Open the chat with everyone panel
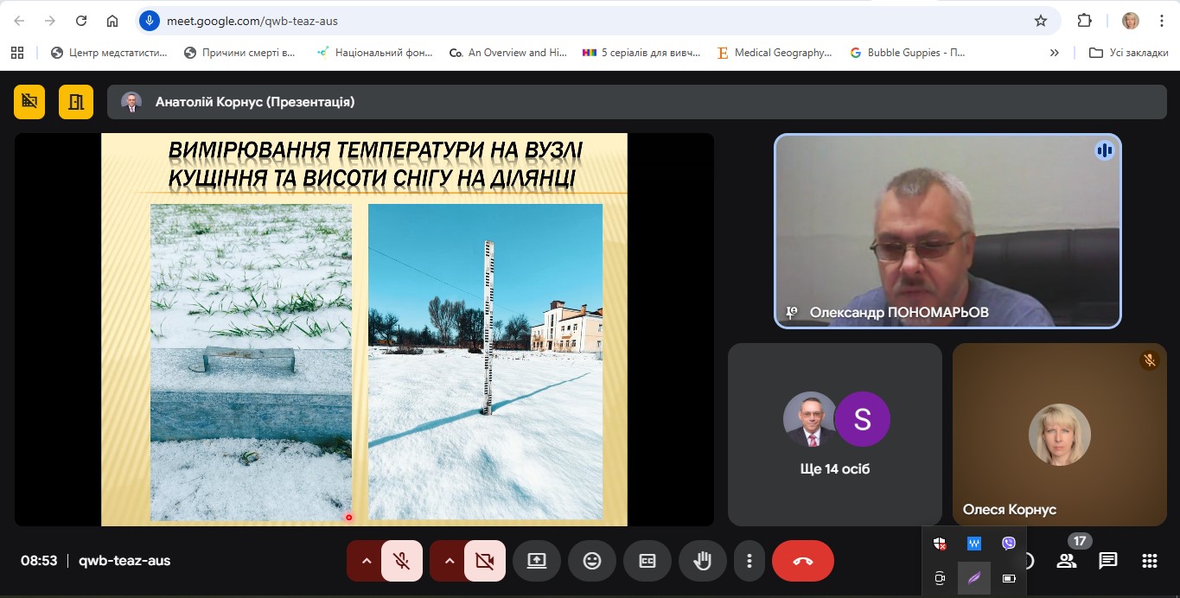Screen dimensions: 1180x598 click(x=1108, y=561)
